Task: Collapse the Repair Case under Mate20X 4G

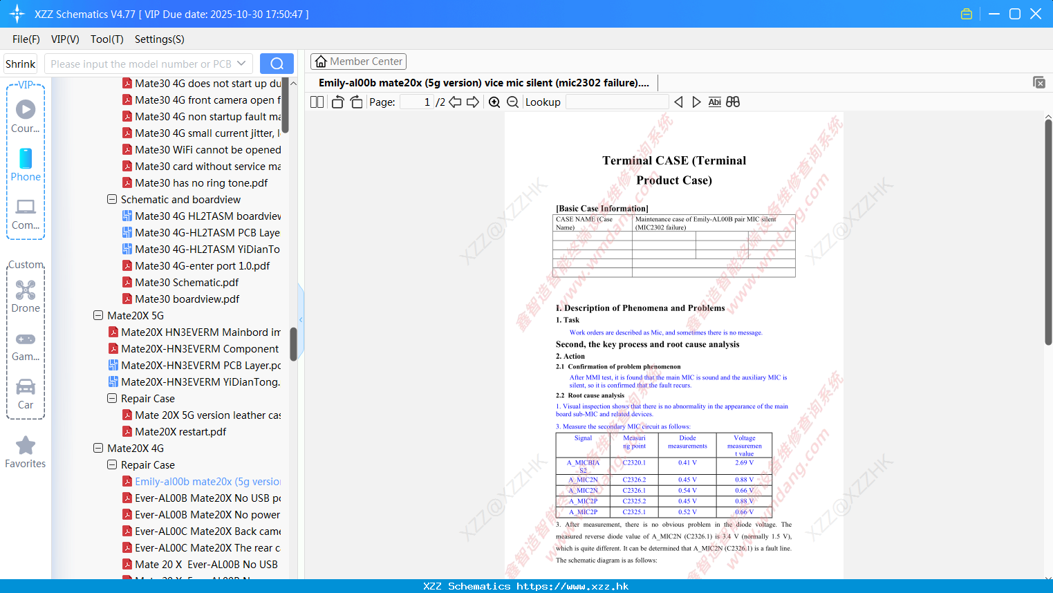Action: point(112,464)
